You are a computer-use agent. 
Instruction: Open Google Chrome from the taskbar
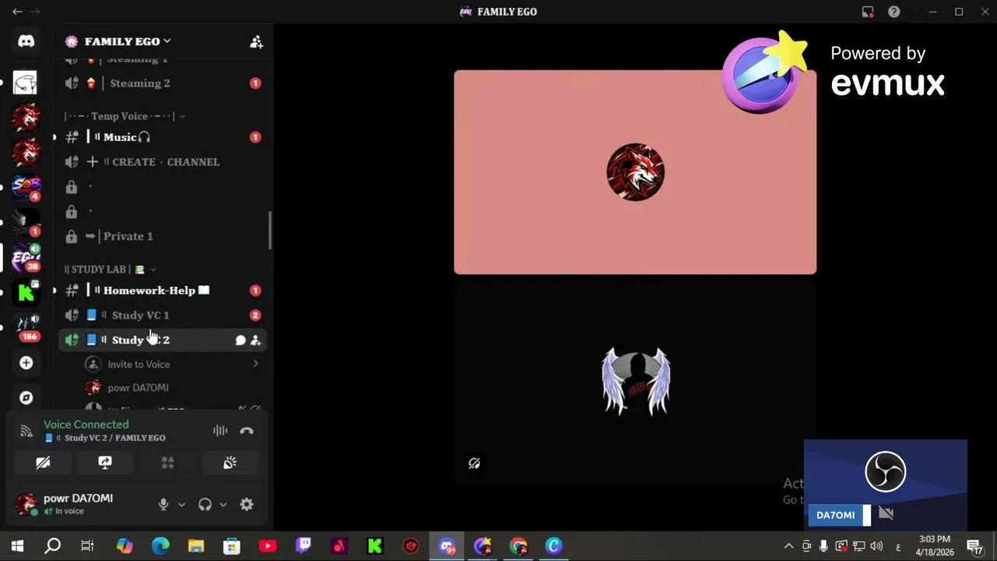pos(518,546)
